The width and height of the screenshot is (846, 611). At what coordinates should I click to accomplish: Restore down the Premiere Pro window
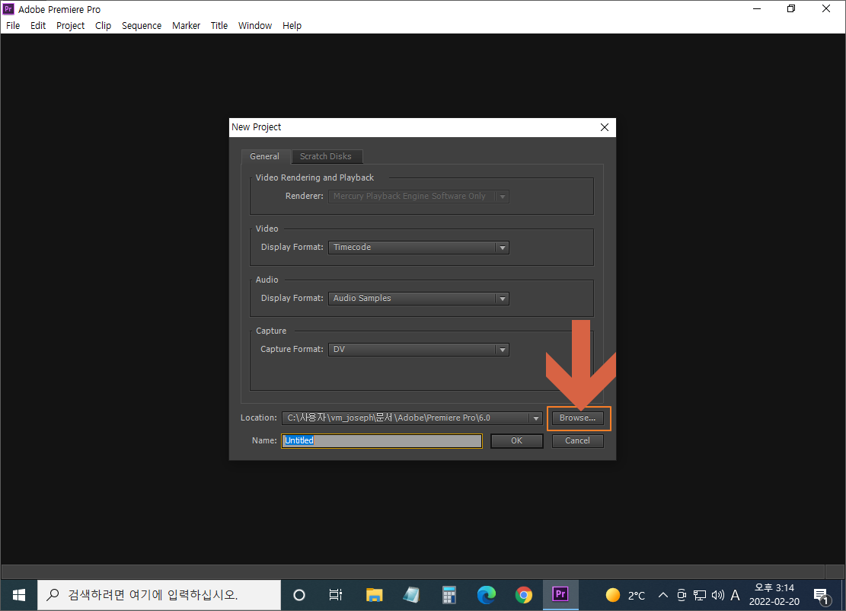791,9
